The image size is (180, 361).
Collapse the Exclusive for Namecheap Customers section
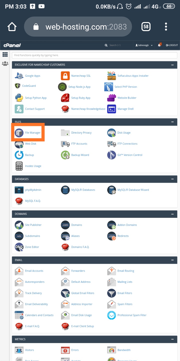pos(172,65)
